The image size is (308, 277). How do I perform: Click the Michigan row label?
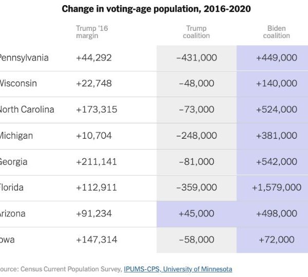(16, 136)
